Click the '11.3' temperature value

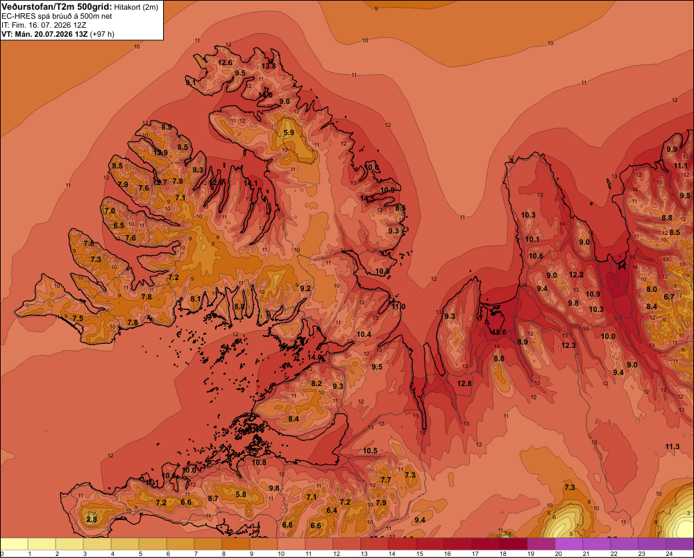pos(672,446)
